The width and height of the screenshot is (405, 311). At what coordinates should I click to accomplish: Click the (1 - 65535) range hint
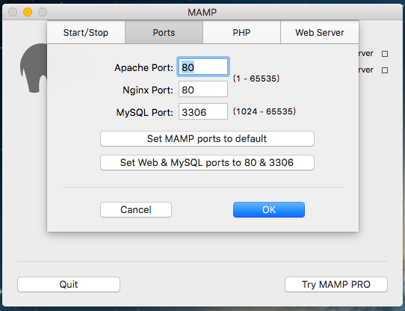(256, 78)
